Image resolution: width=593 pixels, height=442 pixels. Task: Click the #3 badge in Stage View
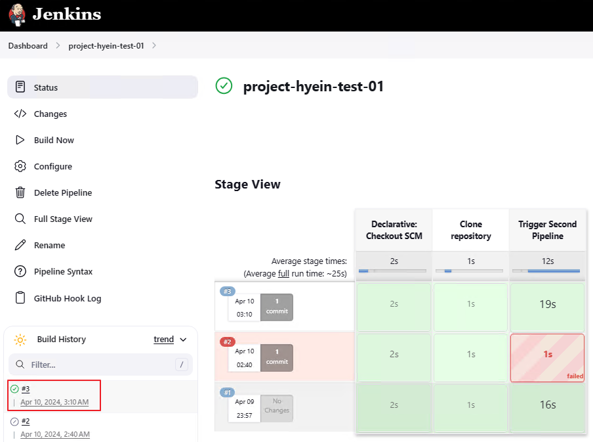tap(227, 291)
